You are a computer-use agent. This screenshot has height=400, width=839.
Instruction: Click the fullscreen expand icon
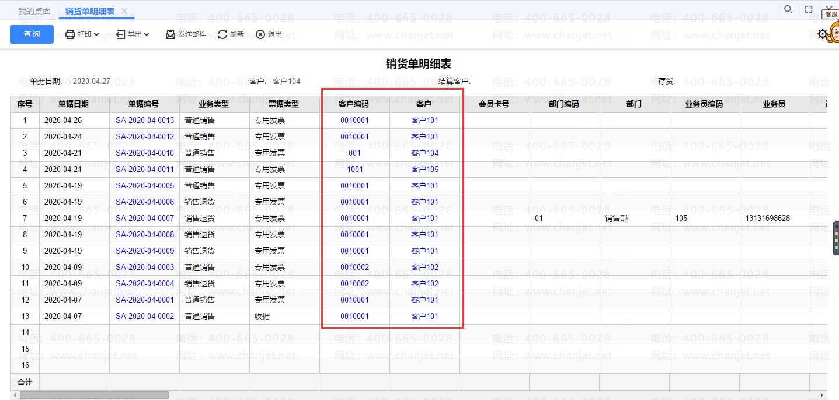click(809, 9)
